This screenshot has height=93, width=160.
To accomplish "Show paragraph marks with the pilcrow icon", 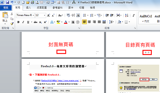I will tap(133, 16).
